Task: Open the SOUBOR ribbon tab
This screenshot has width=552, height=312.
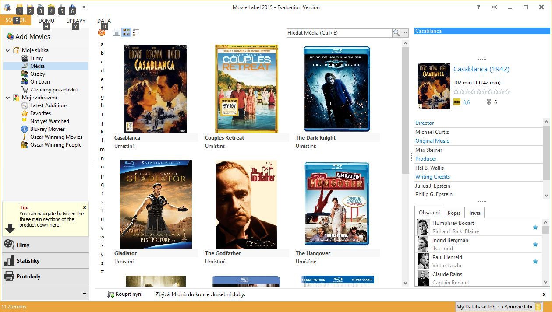Action: coord(16,21)
